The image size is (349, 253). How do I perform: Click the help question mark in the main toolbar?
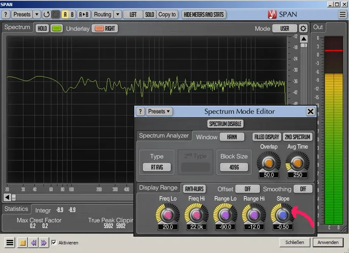(x=5, y=14)
